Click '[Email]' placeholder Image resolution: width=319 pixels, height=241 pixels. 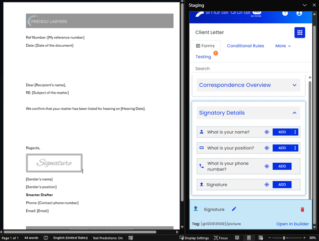coord(43,211)
